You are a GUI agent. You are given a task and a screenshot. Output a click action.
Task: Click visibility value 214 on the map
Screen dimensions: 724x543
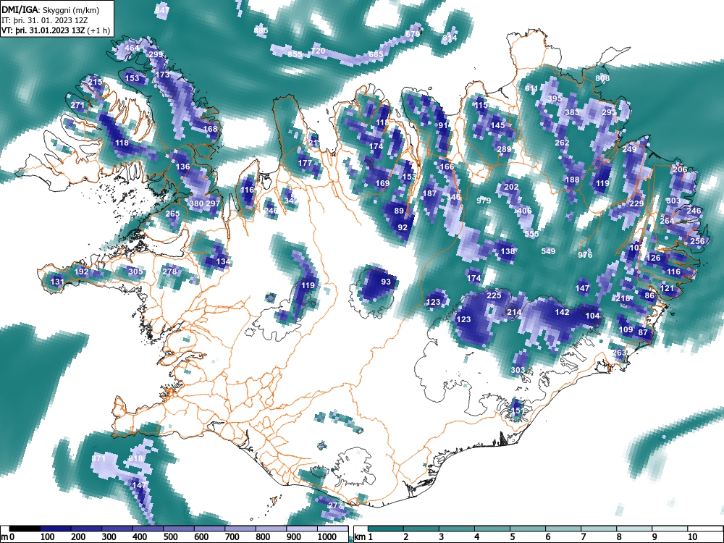click(x=514, y=312)
